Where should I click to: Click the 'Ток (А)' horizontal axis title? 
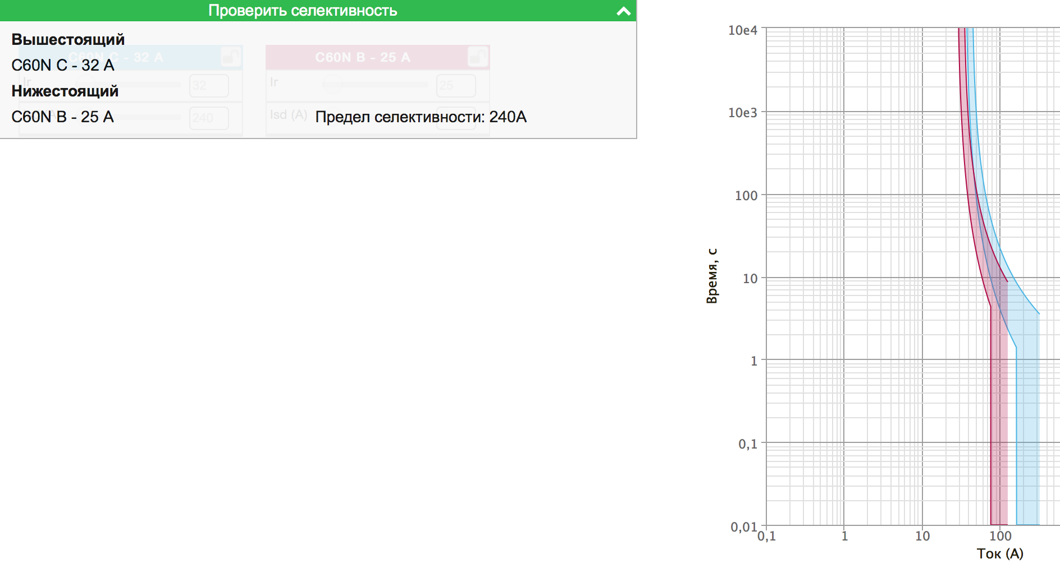[1000, 553]
